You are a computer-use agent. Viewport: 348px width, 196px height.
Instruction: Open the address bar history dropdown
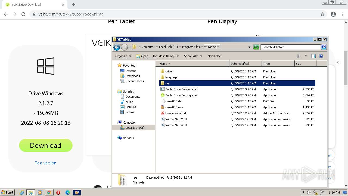(x=249, y=47)
